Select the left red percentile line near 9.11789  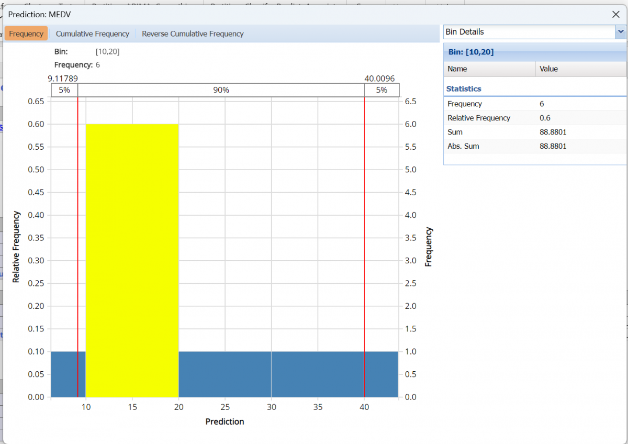[x=77, y=236]
